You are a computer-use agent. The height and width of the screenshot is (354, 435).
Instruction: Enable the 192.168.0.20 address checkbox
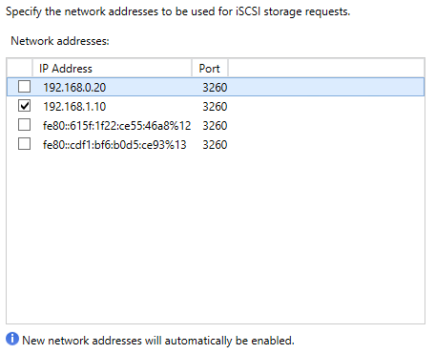[24, 87]
